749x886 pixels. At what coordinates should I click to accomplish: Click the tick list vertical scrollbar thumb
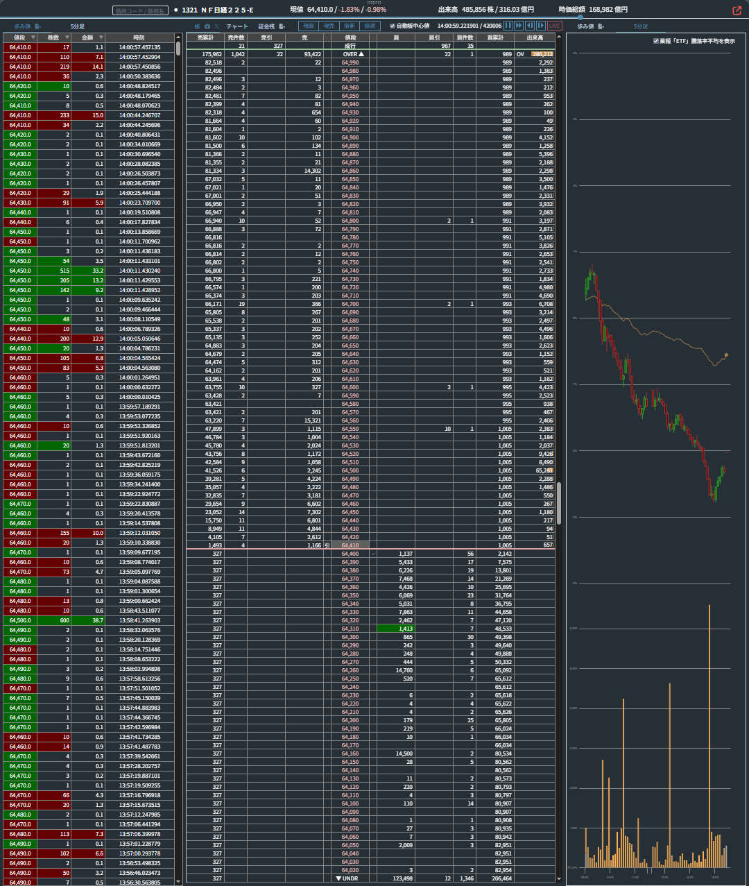[178, 49]
